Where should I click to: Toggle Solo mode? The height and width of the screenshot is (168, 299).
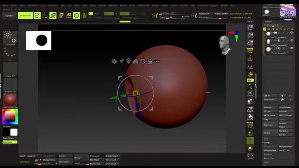pyautogui.click(x=250, y=148)
